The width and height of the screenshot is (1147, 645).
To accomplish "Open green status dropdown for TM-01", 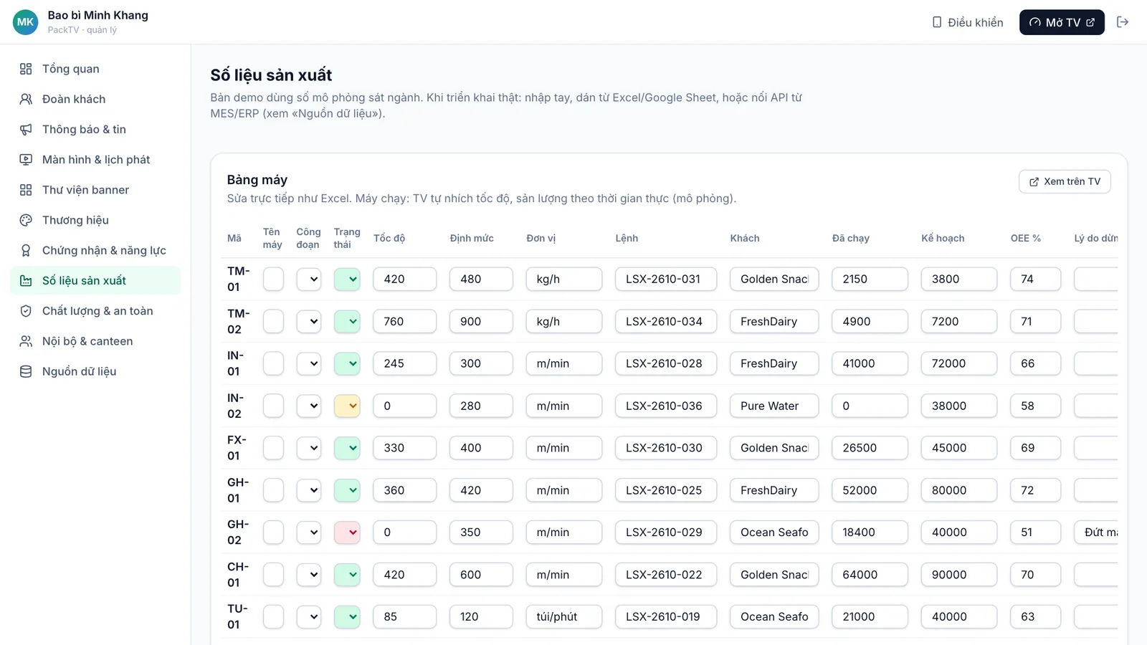I will (x=347, y=279).
